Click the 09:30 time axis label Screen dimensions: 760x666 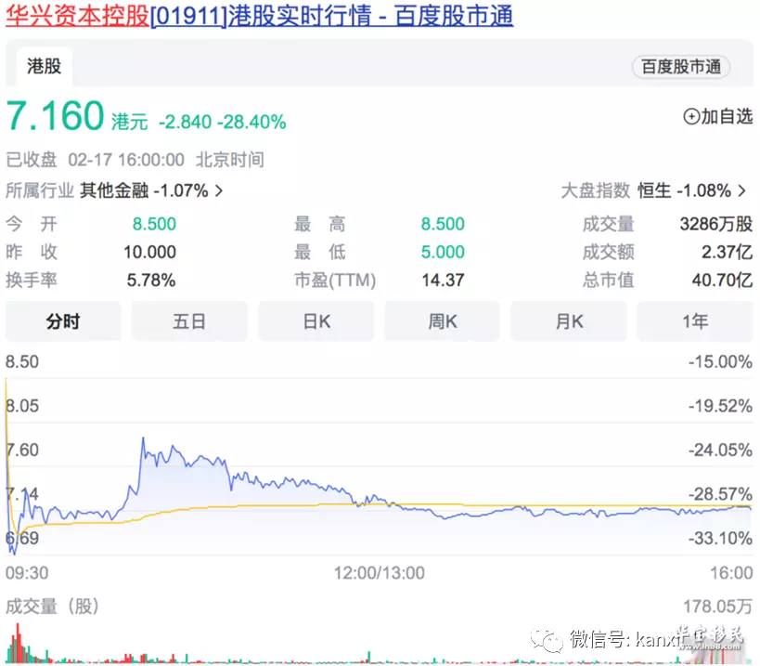click(x=27, y=573)
